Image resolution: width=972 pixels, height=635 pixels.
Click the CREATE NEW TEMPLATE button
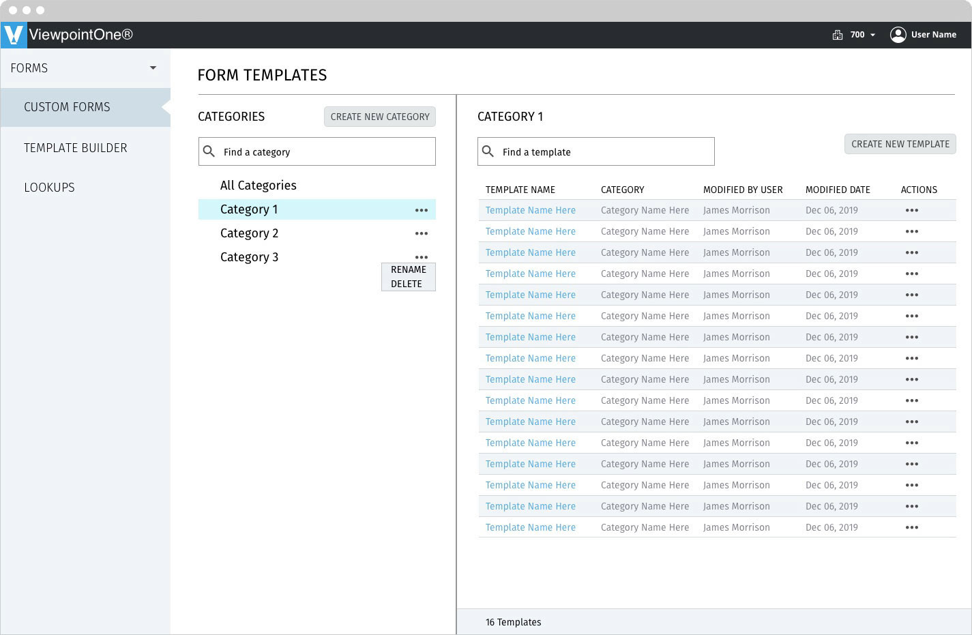click(900, 144)
